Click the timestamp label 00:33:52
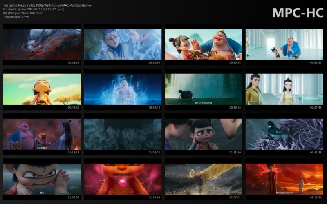Screen dimensions: 327x204 (x=316, y=62)
